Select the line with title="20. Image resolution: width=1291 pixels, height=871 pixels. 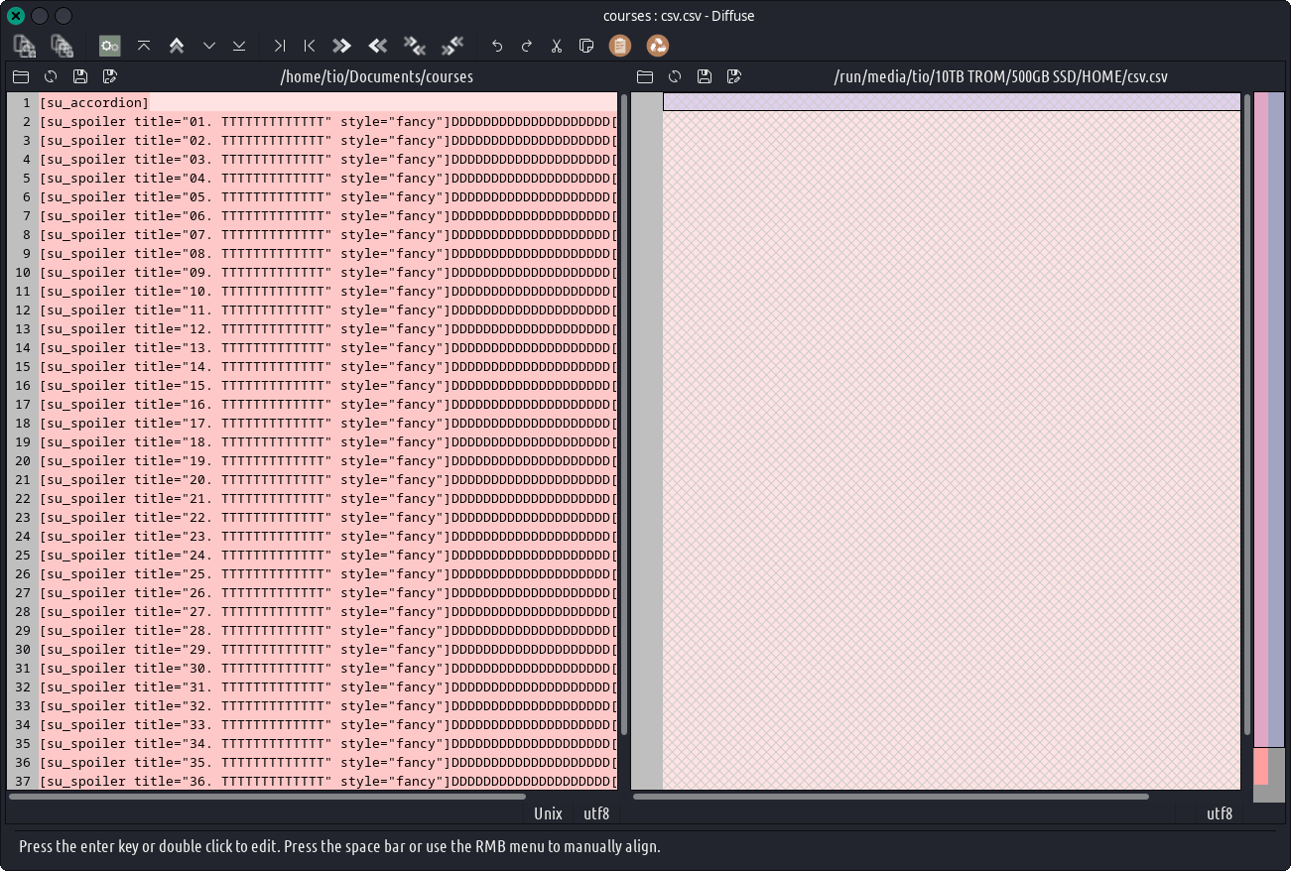[x=327, y=479]
